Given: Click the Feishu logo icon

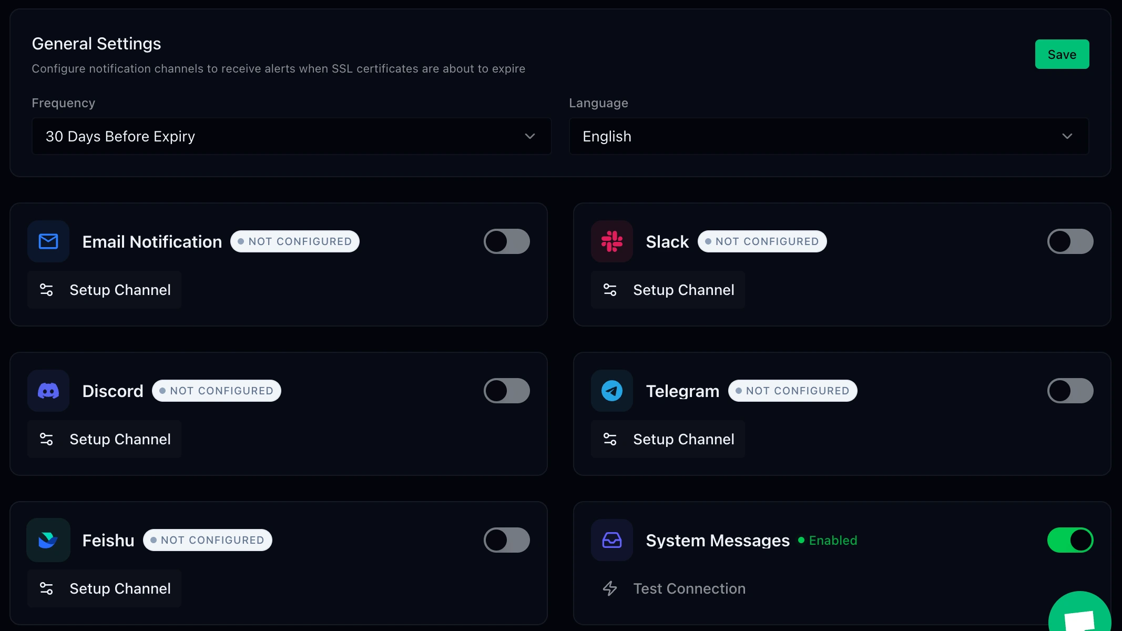Looking at the screenshot, I should pos(48,540).
